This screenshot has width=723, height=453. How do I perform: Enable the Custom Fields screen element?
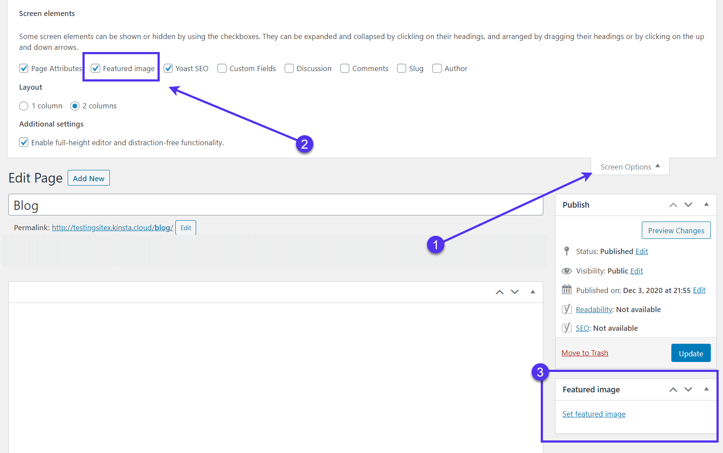(222, 68)
